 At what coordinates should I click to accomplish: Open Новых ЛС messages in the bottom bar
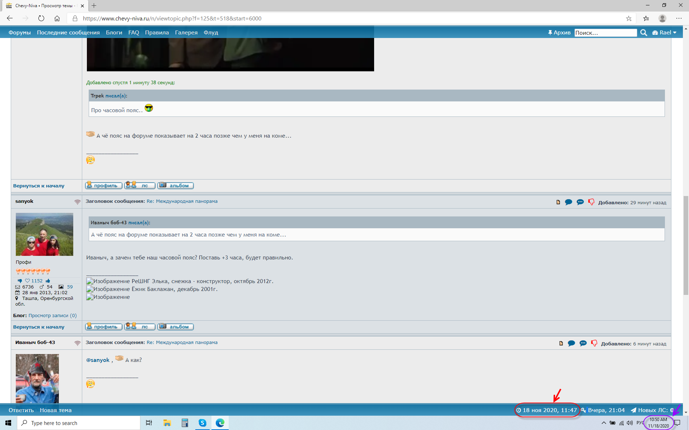tap(652, 410)
